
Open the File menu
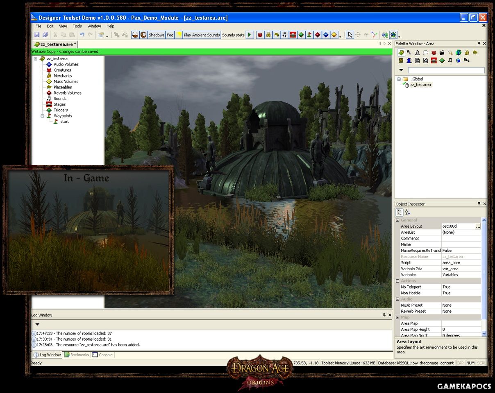click(x=39, y=26)
